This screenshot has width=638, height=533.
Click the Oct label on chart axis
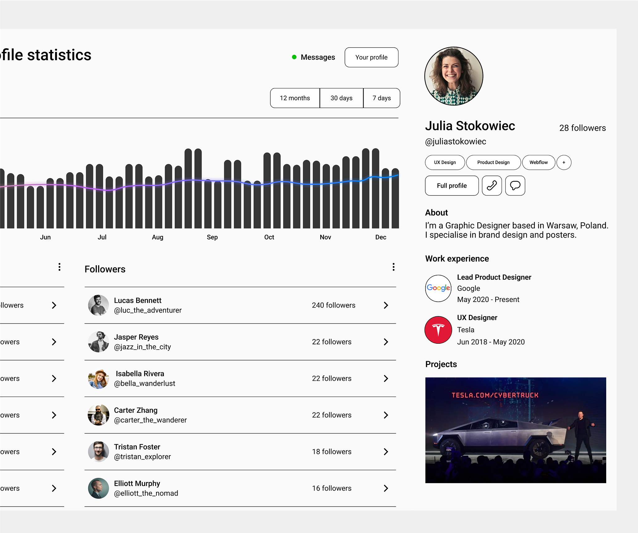click(269, 237)
